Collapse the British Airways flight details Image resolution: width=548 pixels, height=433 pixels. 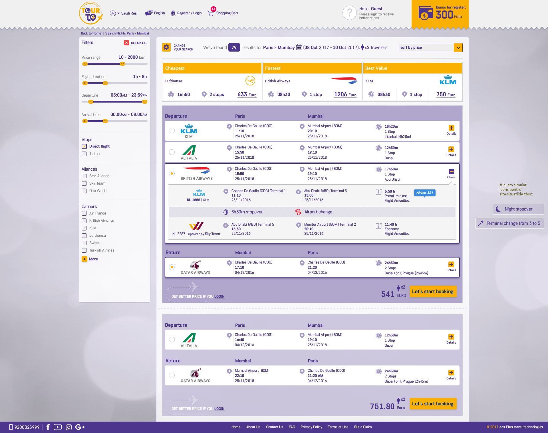451,173
